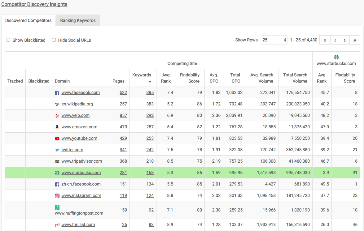Click the 385 keywords link for Facebook
The image size is (364, 231).
150,92
